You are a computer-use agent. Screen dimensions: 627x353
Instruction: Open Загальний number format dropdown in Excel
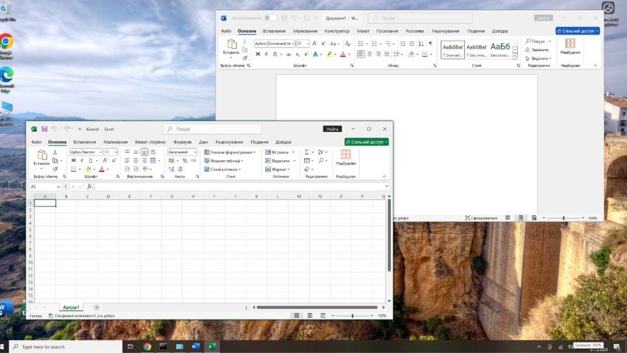195,152
